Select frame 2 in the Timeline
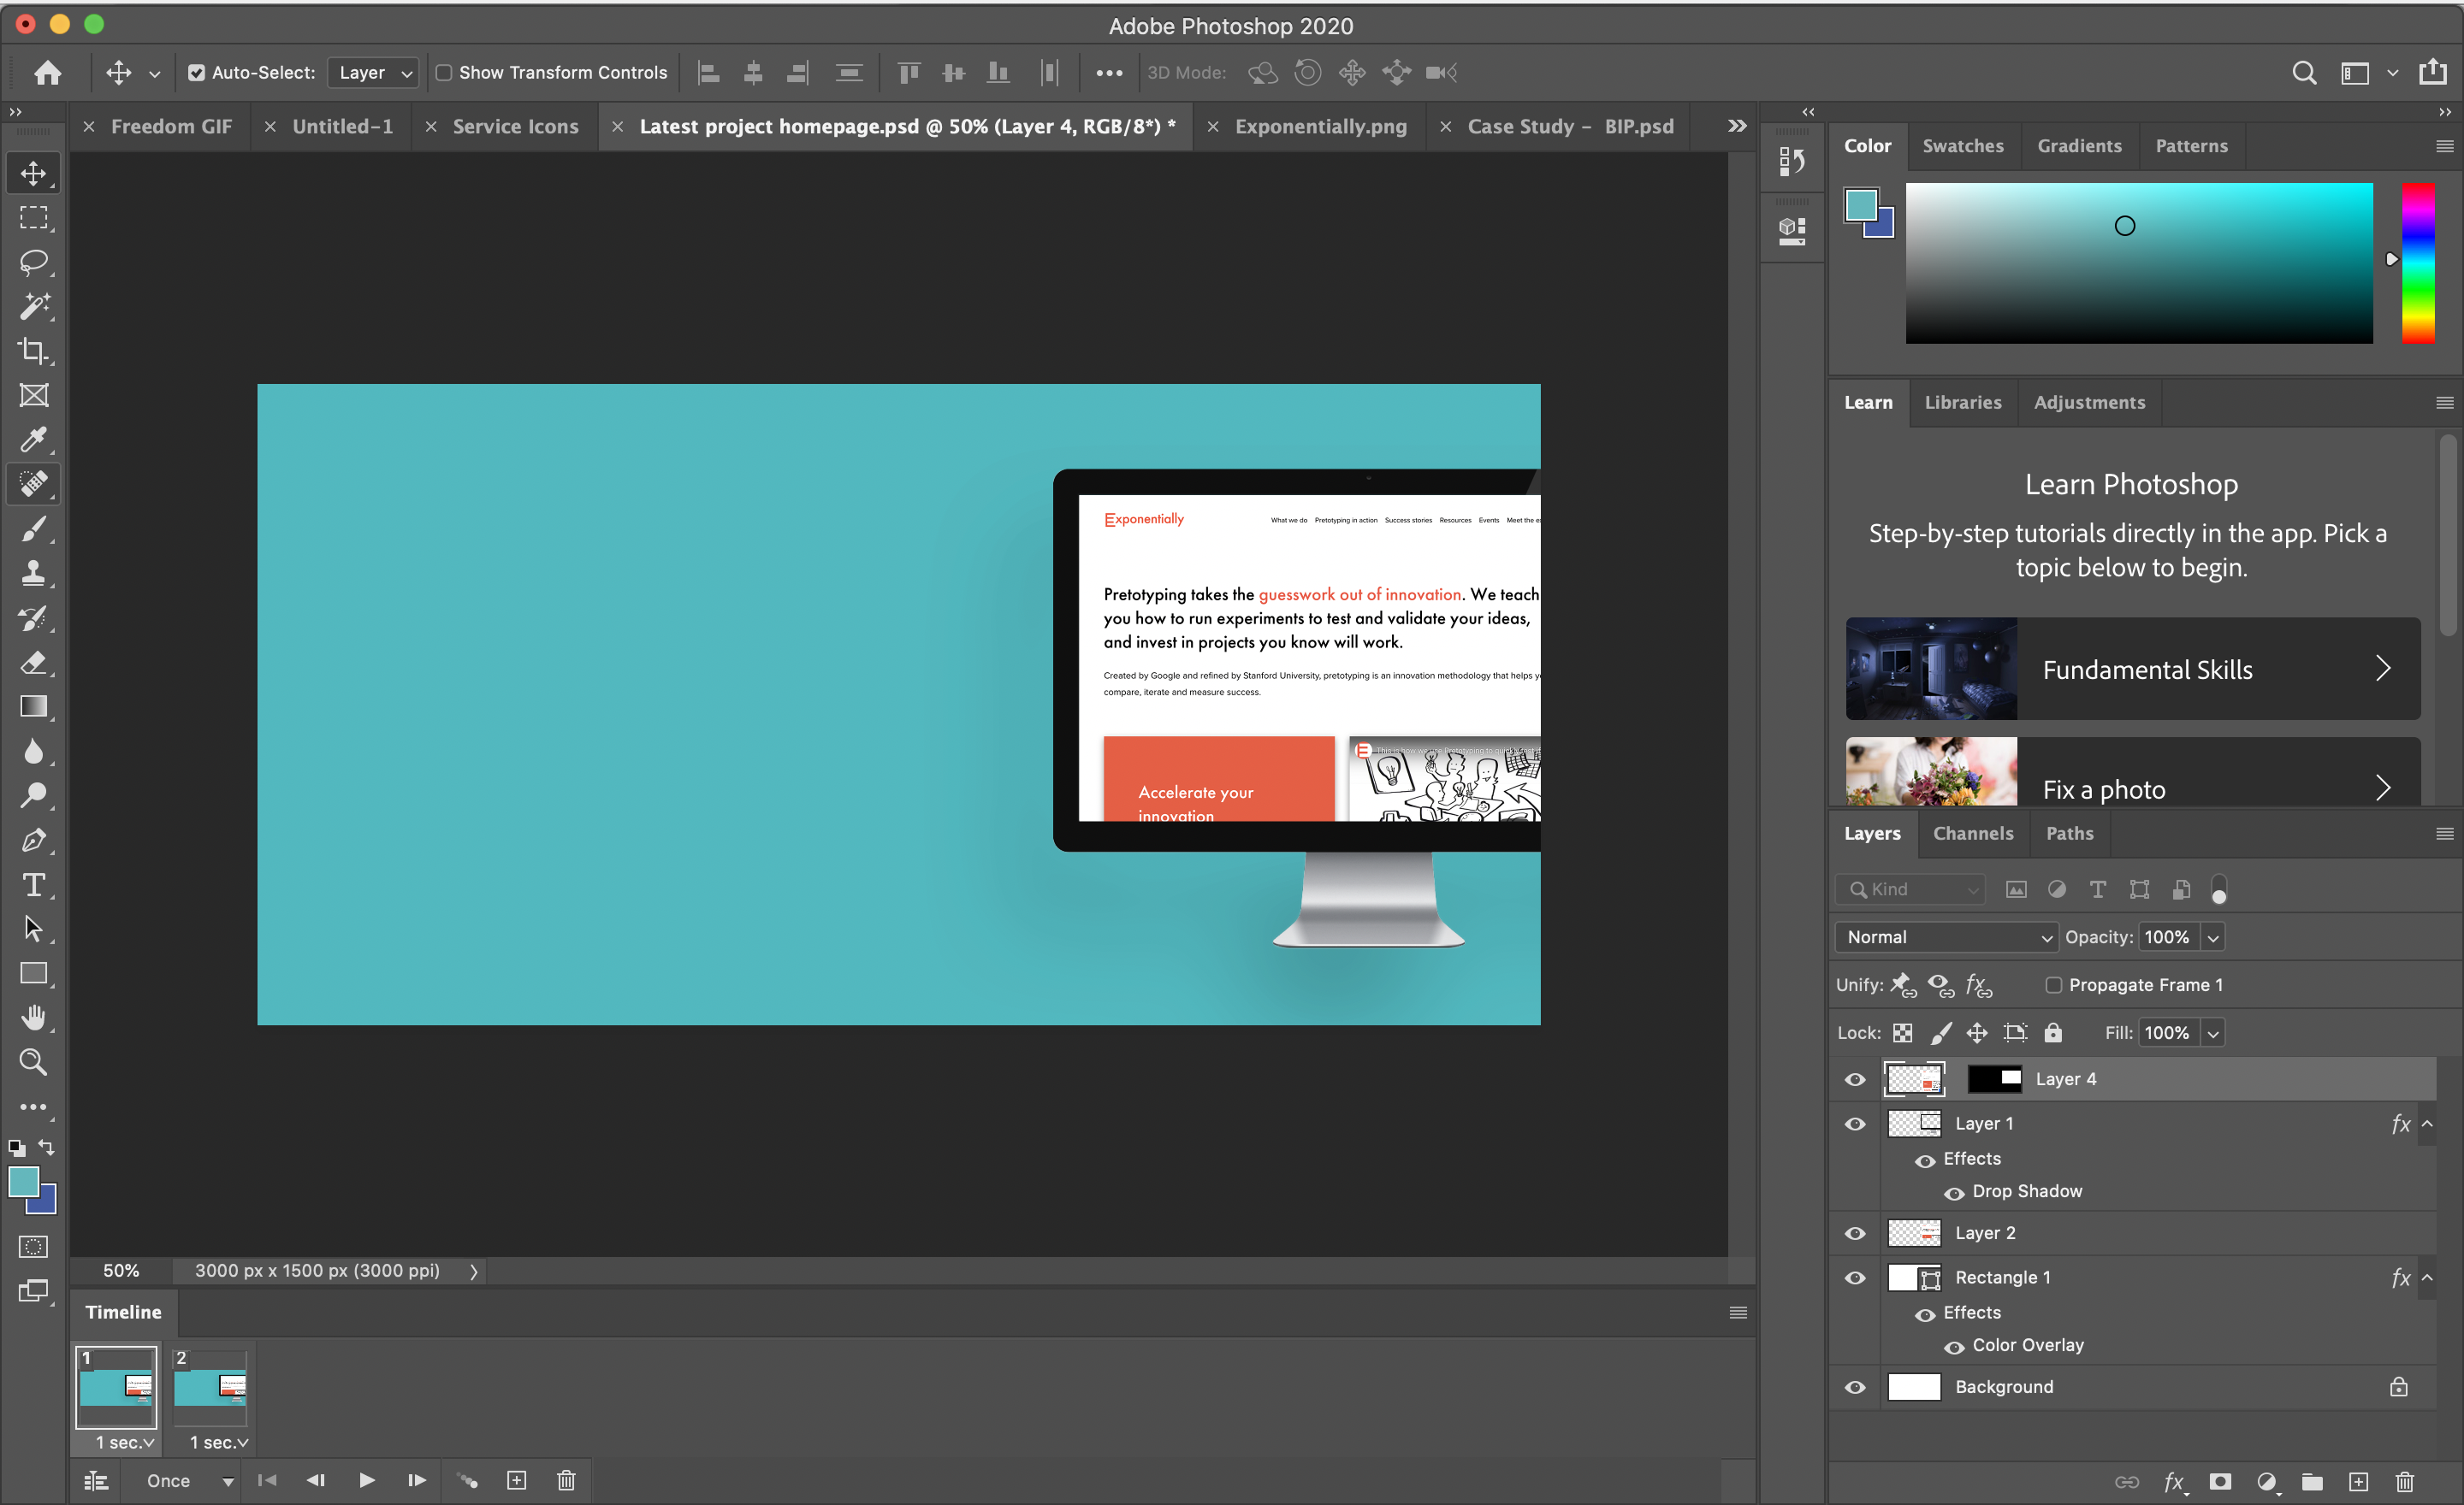The height and width of the screenshot is (1505, 2464). [210, 1387]
